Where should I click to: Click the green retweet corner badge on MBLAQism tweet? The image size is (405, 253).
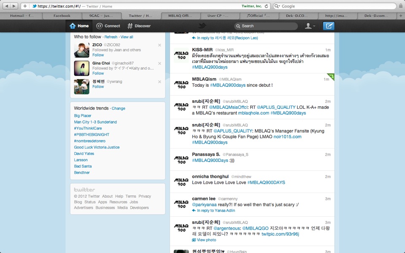pyautogui.click(x=332, y=76)
